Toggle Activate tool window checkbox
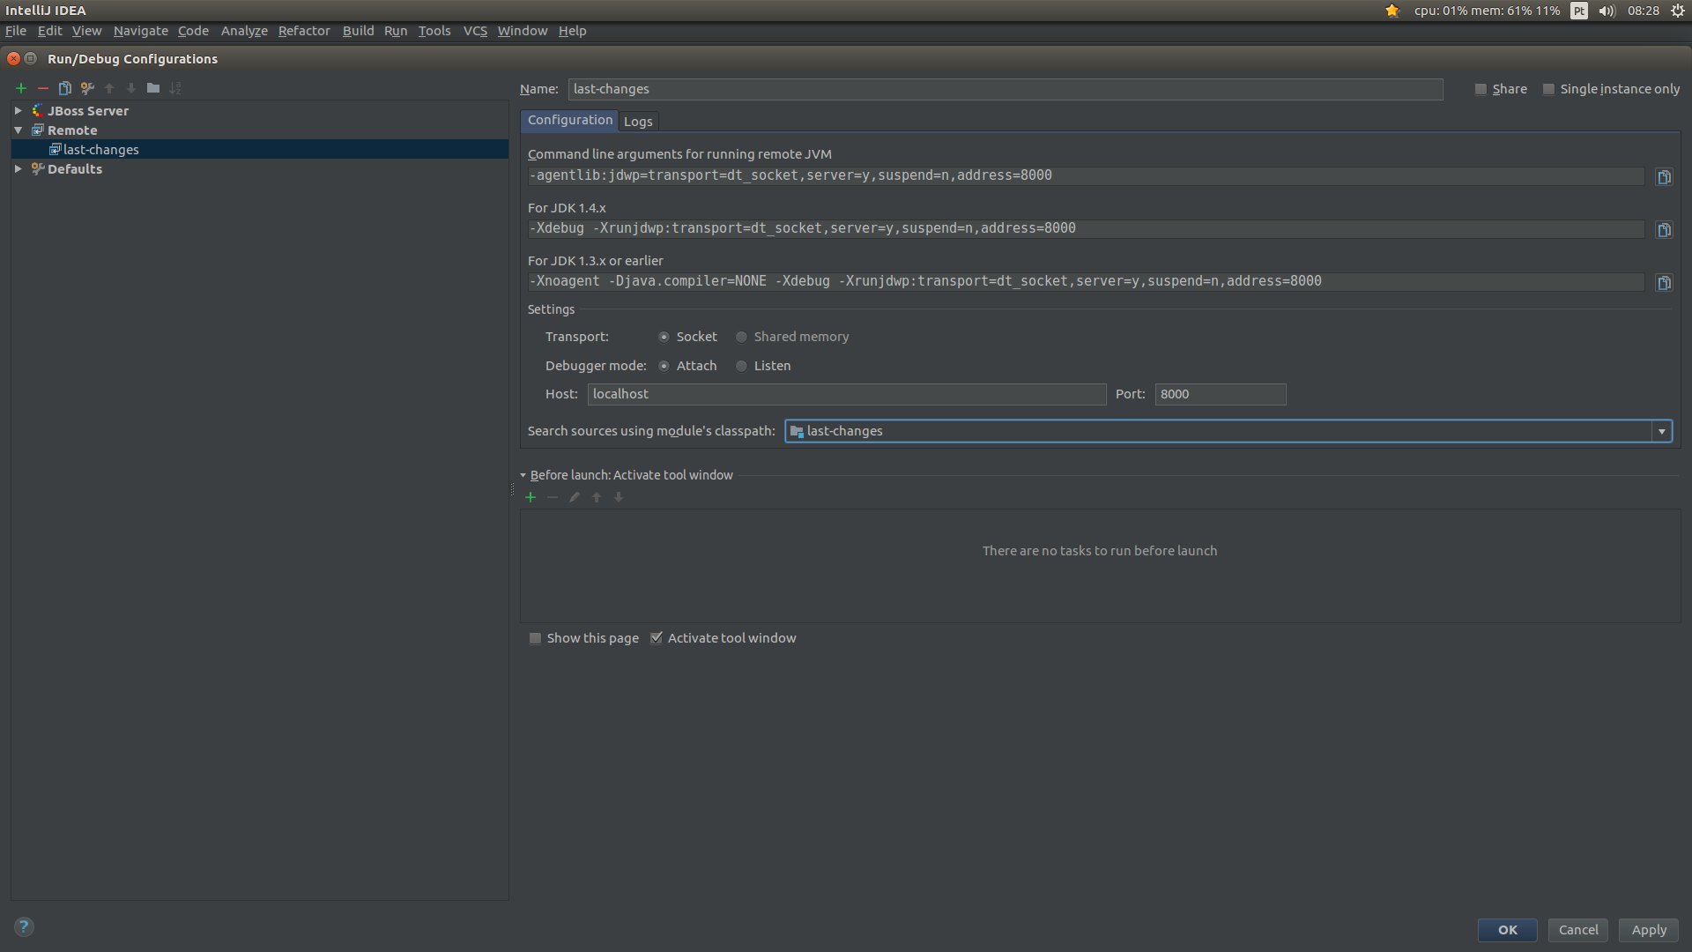Viewport: 1692px width, 952px height. 657,638
